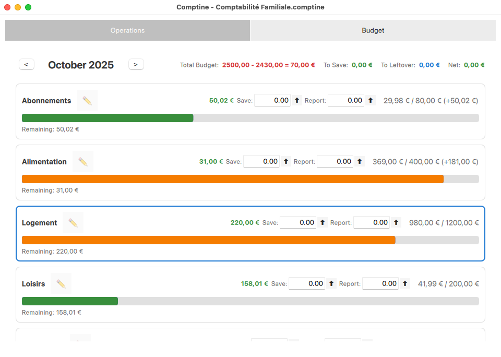Image resolution: width=501 pixels, height=357 pixels.
Task: Click the Save amount field for Logement
Action: tap(297, 223)
